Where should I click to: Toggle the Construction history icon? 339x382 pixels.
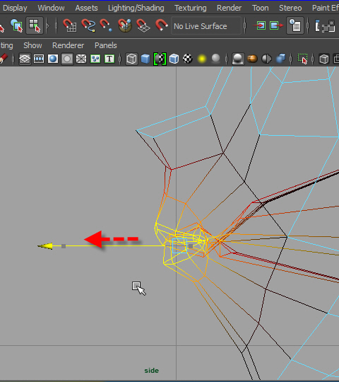(295, 25)
